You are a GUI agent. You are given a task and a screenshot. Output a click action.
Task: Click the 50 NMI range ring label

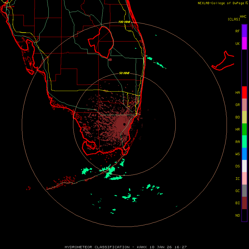pyautogui.click(x=124, y=73)
